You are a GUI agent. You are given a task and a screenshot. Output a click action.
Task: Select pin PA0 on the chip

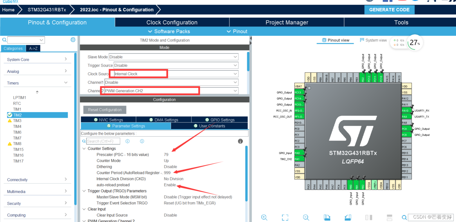click(299, 153)
